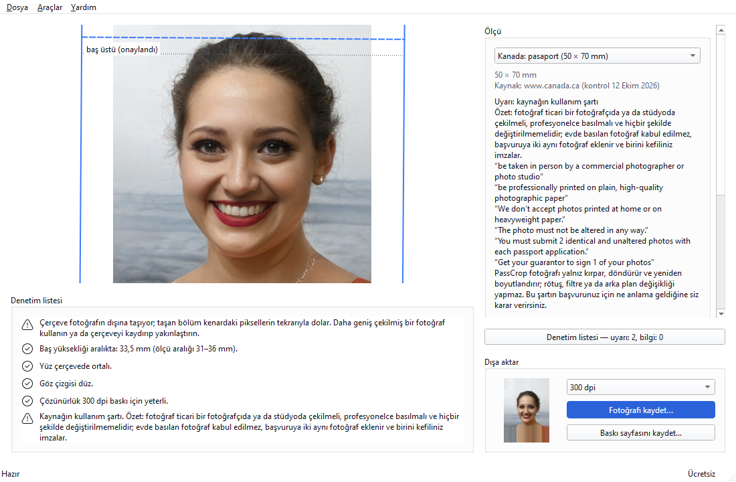Click the 'Ölçü' section label
The width and height of the screenshot is (736, 482).
(493, 31)
